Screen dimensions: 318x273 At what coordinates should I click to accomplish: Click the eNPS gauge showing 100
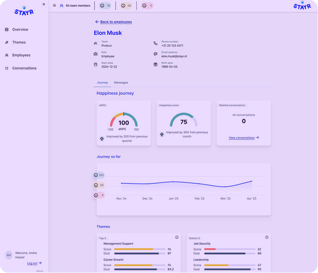click(x=124, y=120)
